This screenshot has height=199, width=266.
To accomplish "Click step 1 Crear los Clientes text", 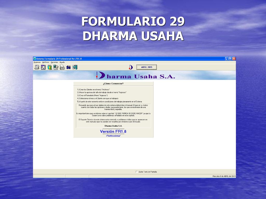I will pos(94,89).
